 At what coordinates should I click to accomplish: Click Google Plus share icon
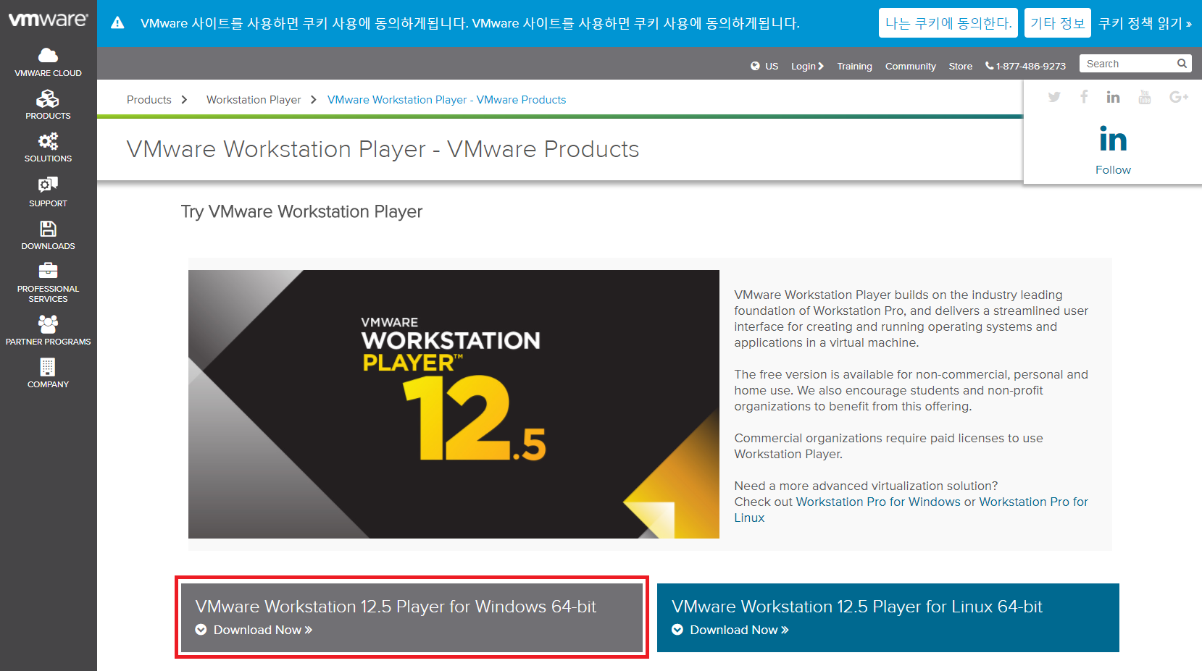click(x=1179, y=97)
